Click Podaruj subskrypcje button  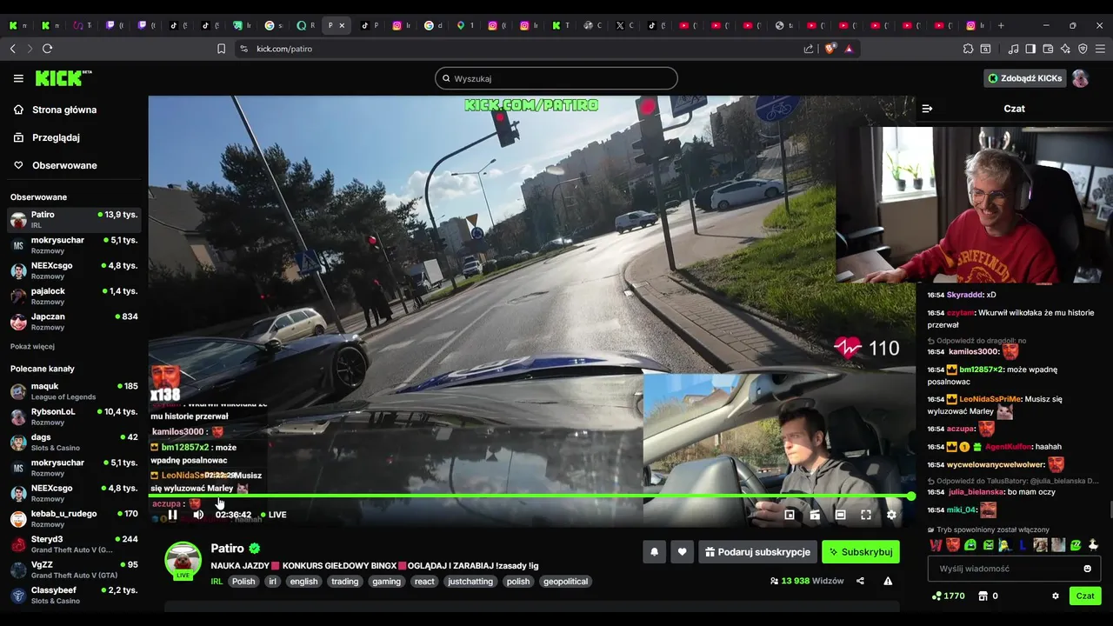[757, 552]
